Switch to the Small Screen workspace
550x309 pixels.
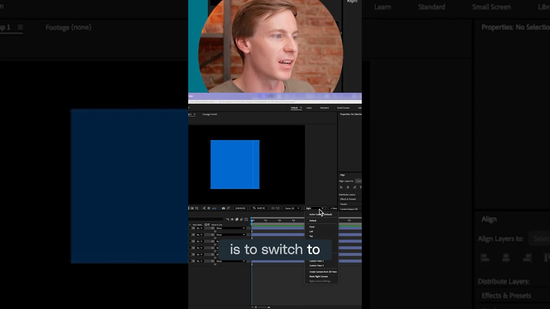pyautogui.click(x=343, y=108)
